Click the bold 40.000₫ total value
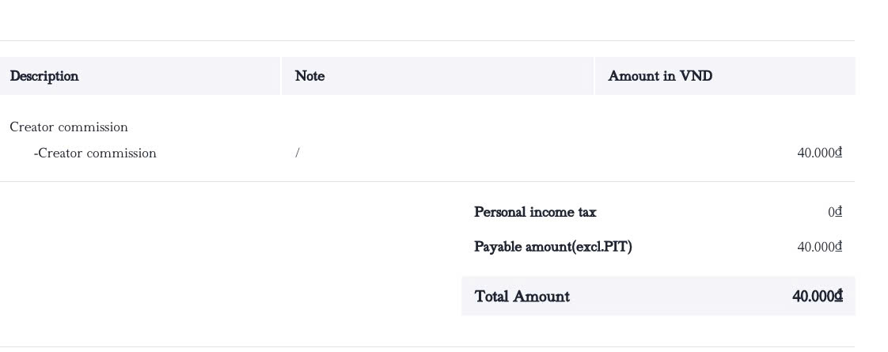The image size is (888, 352). coord(818,296)
